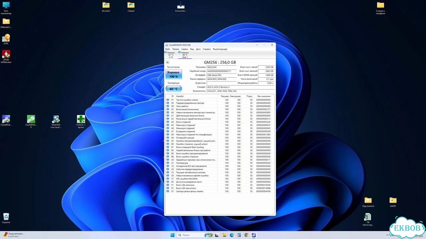Click the 2565 GB host reads value
The image size is (426, 239).
(x=266, y=67)
